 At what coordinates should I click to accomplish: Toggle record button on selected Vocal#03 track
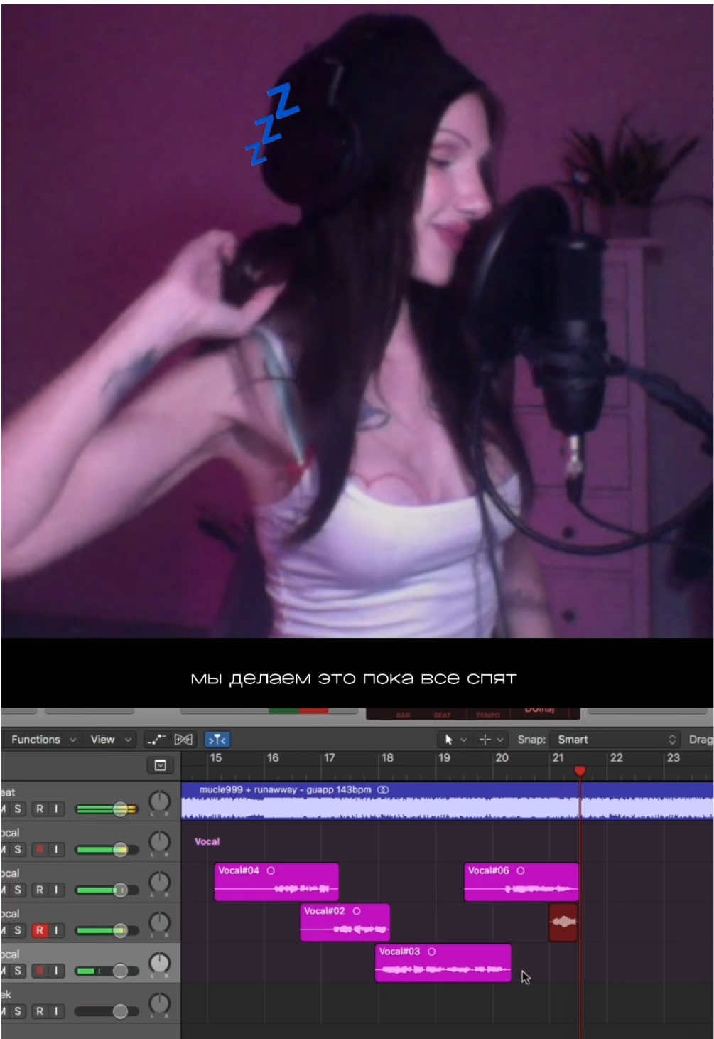click(x=40, y=971)
